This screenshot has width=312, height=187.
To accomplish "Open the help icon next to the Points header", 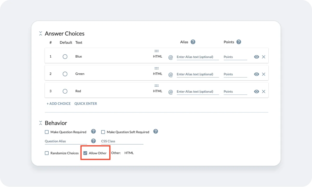I will [238, 42].
